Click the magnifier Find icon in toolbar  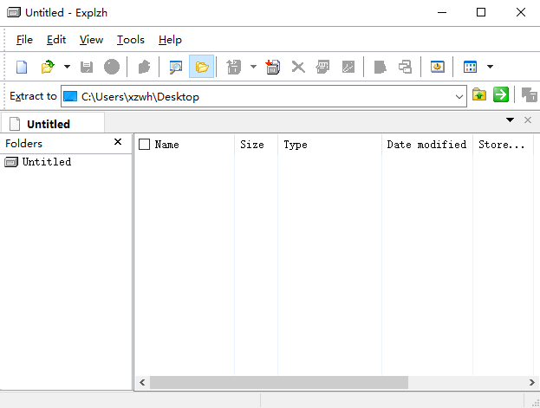coord(175,67)
